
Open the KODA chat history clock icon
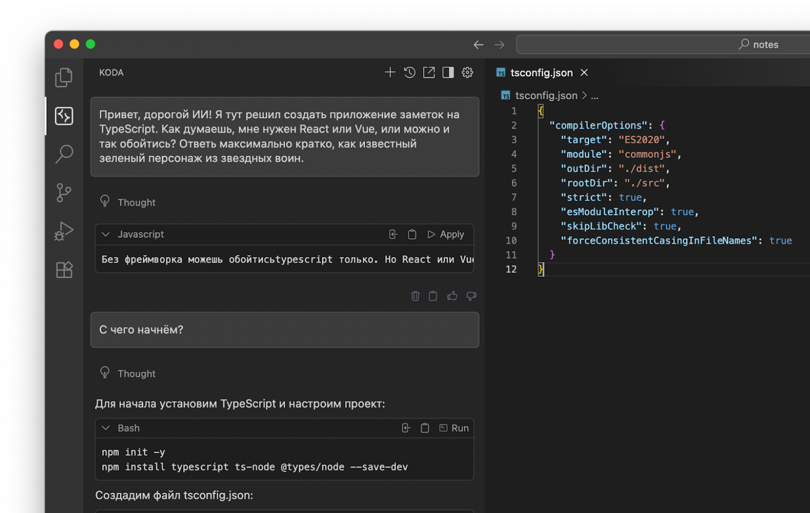410,73
